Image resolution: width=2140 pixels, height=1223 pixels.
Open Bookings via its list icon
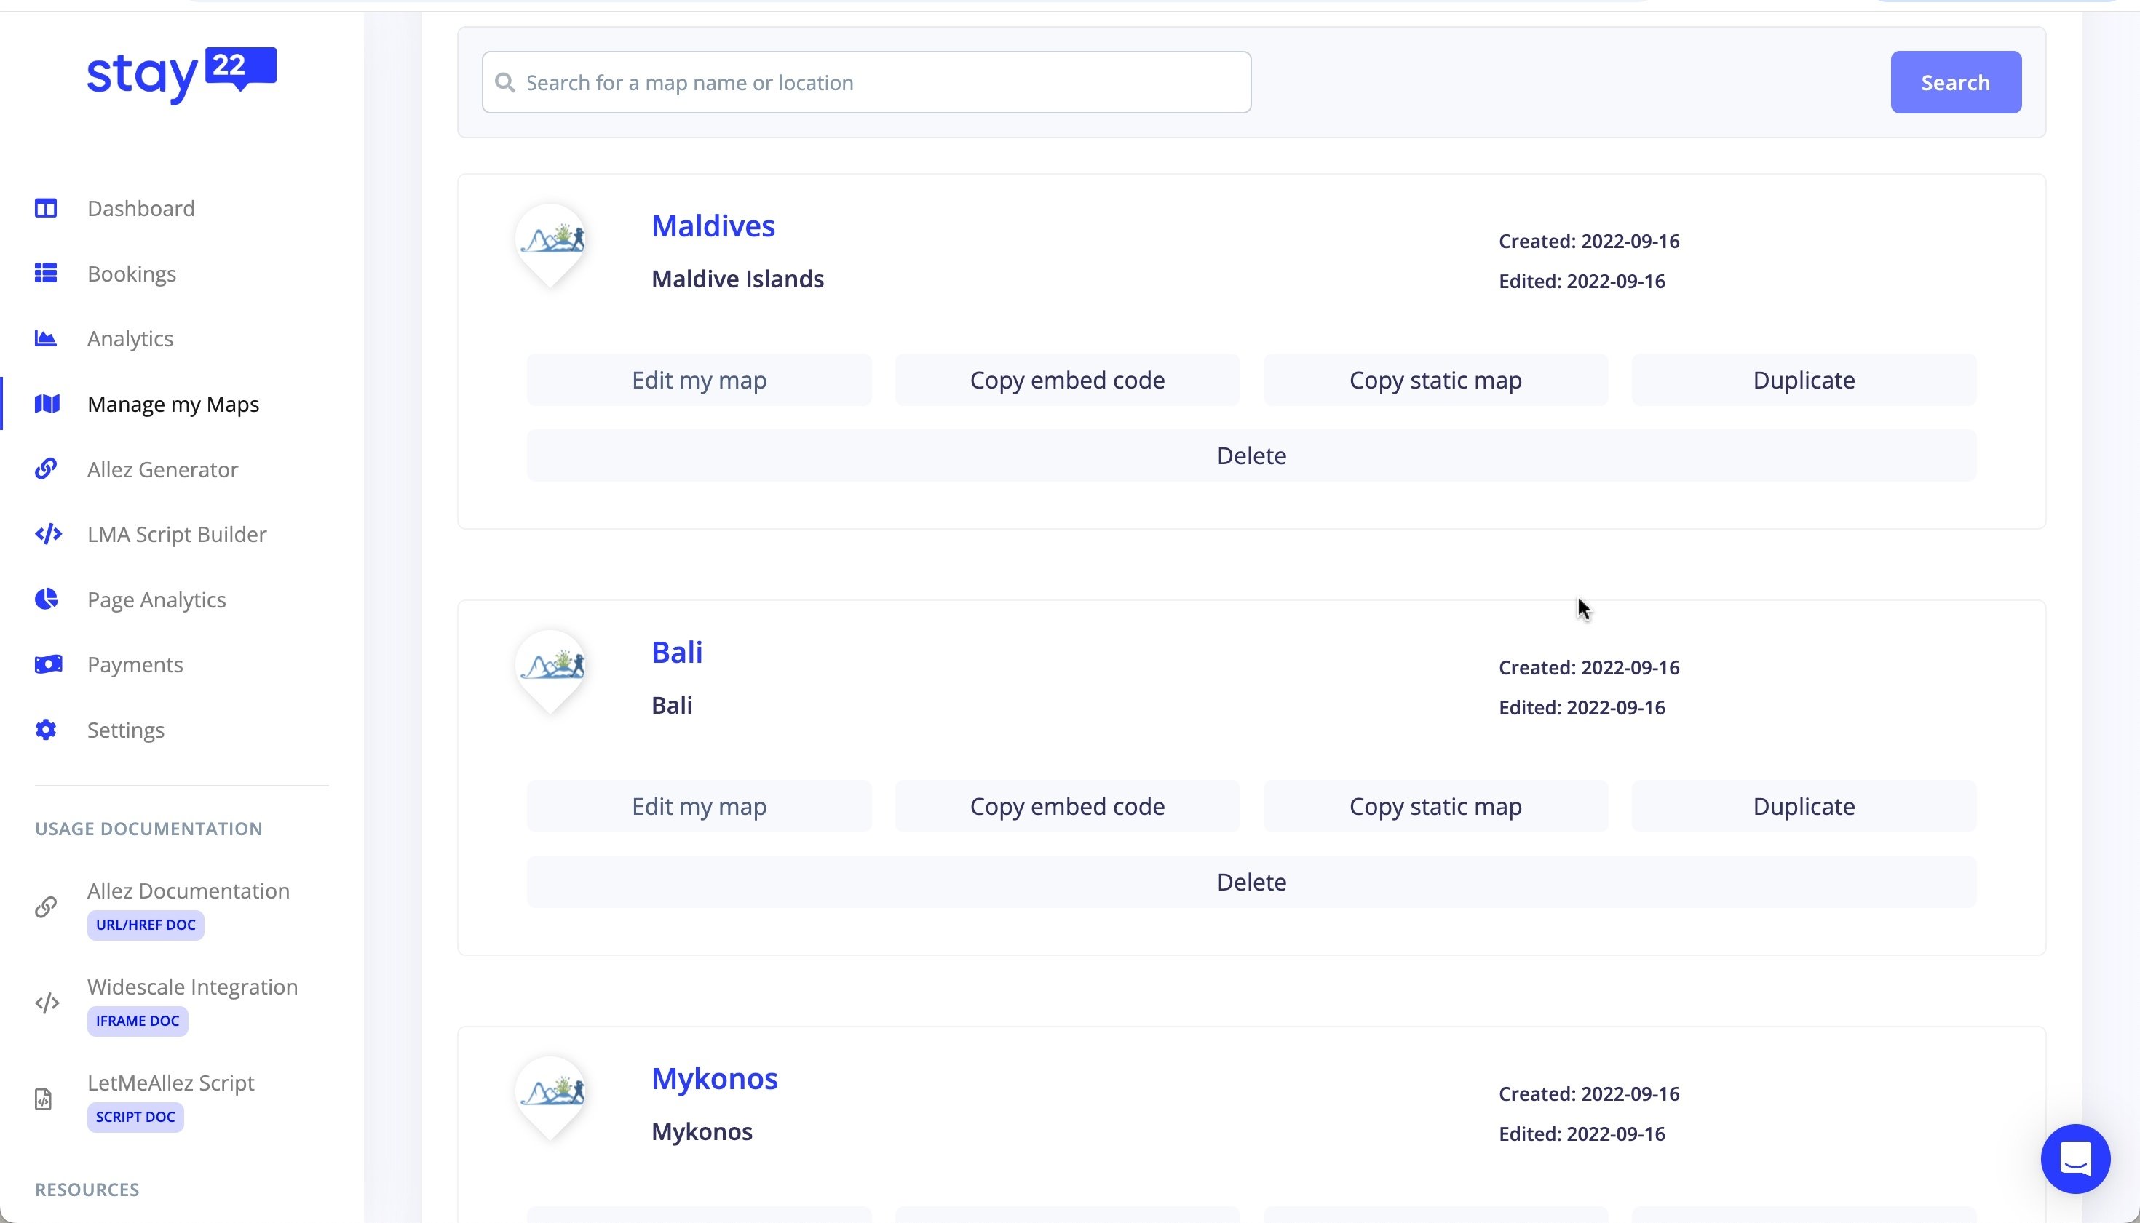45,274
